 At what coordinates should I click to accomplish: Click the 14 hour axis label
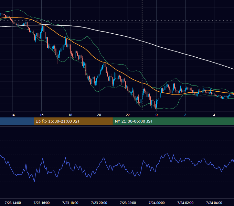pyautogui.click(x=13, y=115)
